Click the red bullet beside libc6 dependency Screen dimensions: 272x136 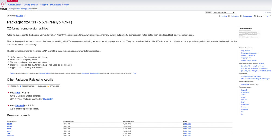[8, 93]
